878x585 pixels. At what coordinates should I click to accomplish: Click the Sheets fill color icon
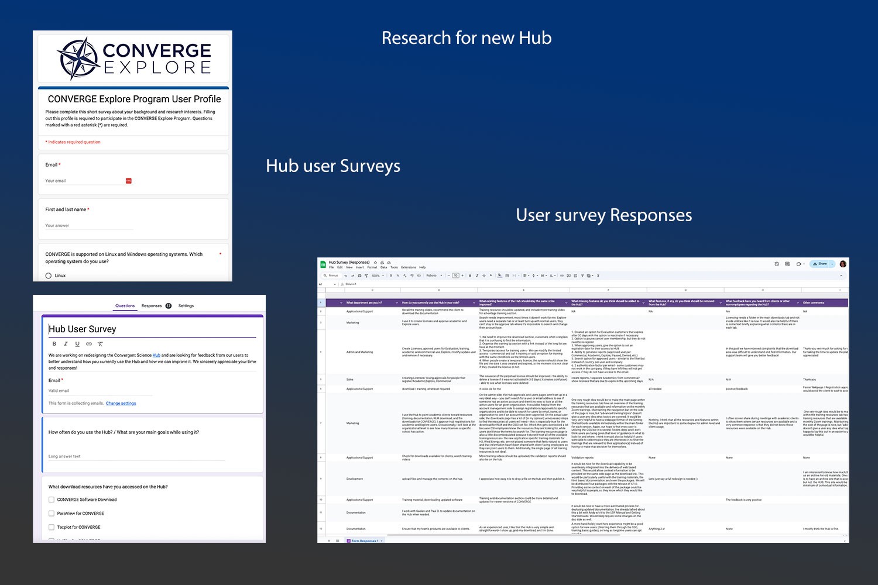pyautogui.click(x=500, y=276)
